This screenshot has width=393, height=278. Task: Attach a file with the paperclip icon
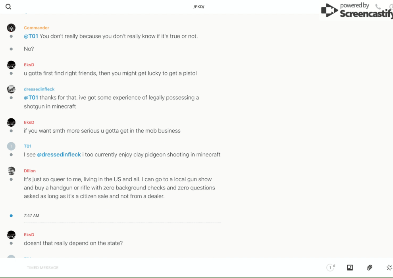coord(370,268)
